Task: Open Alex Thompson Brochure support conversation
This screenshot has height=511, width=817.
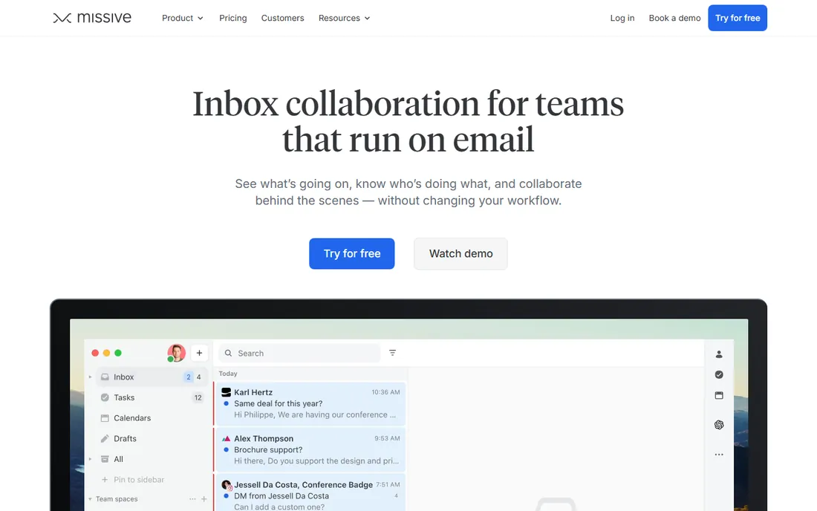Action: coord(310,449)
